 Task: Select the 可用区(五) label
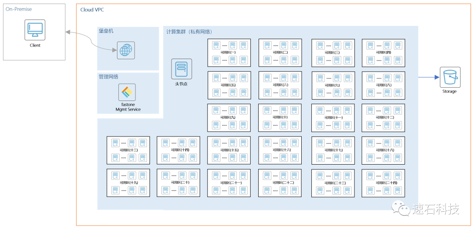click(228, 85)
